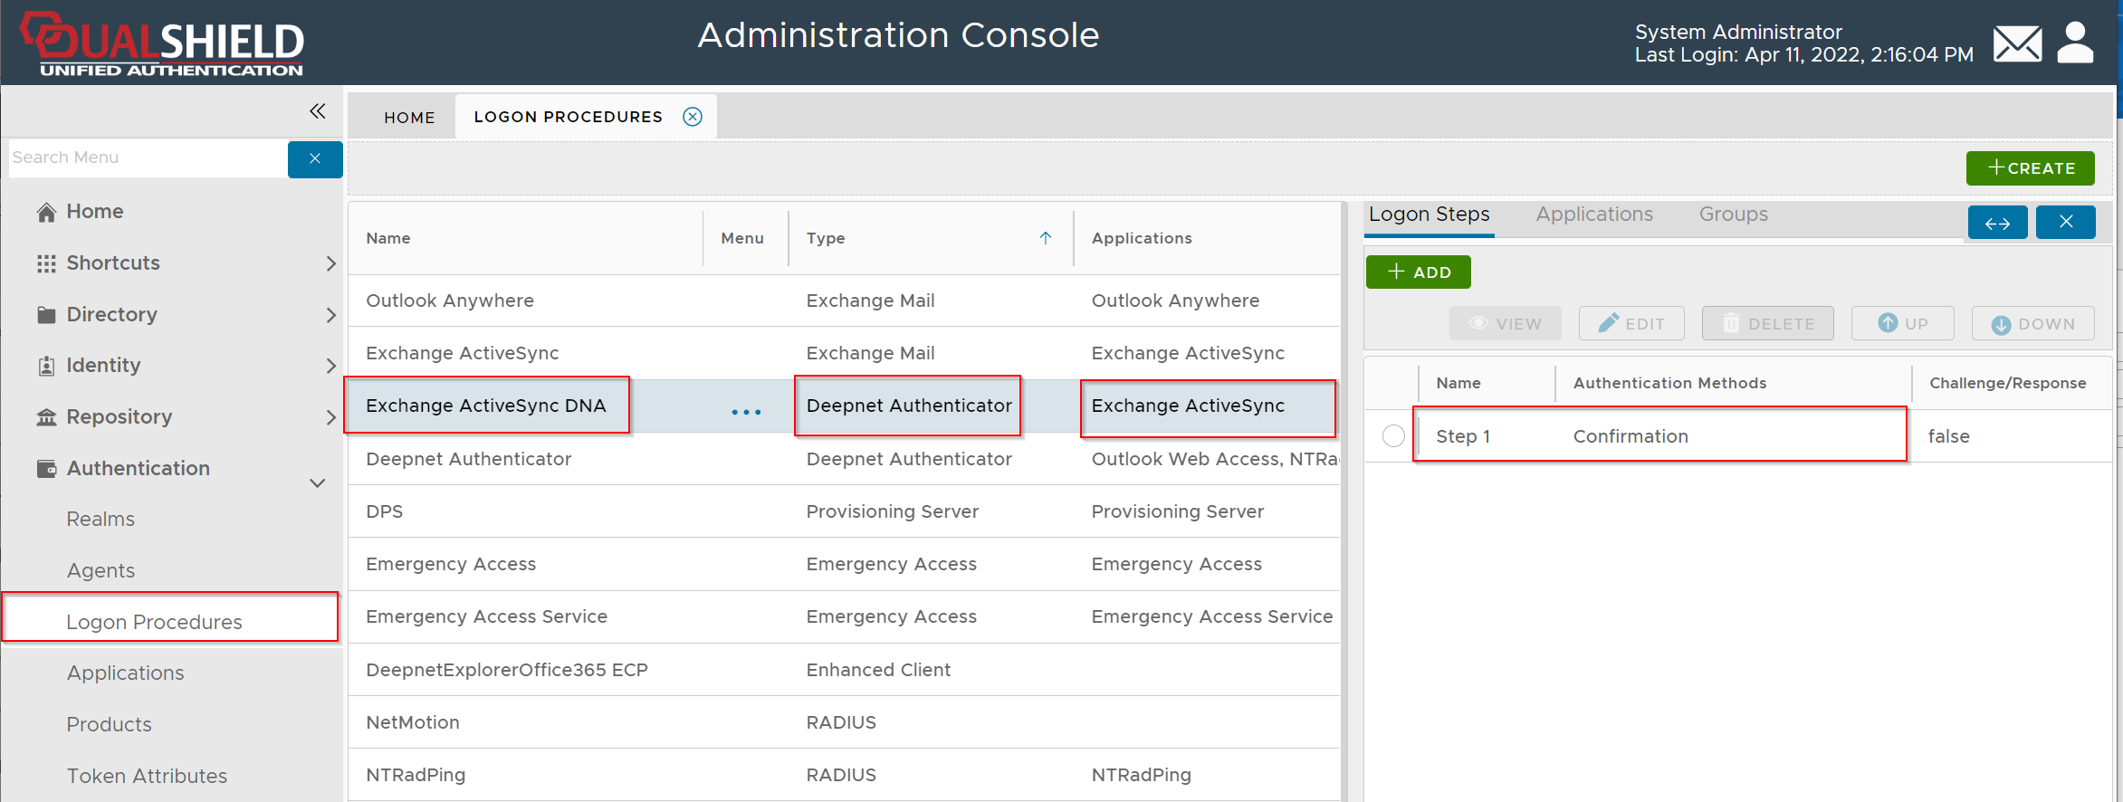Click the expand-width arrows panel button
Viewport: 2123px width, 802px height.
click(1997, 223)
